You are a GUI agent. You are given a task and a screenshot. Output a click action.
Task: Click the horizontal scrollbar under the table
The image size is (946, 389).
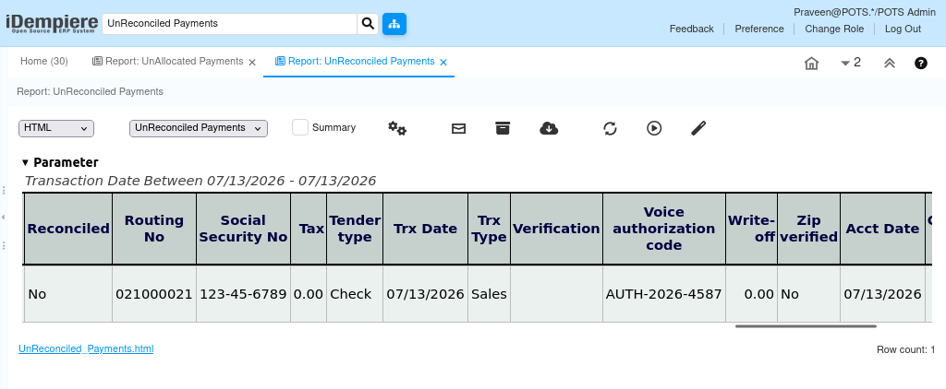click(806, 326)
